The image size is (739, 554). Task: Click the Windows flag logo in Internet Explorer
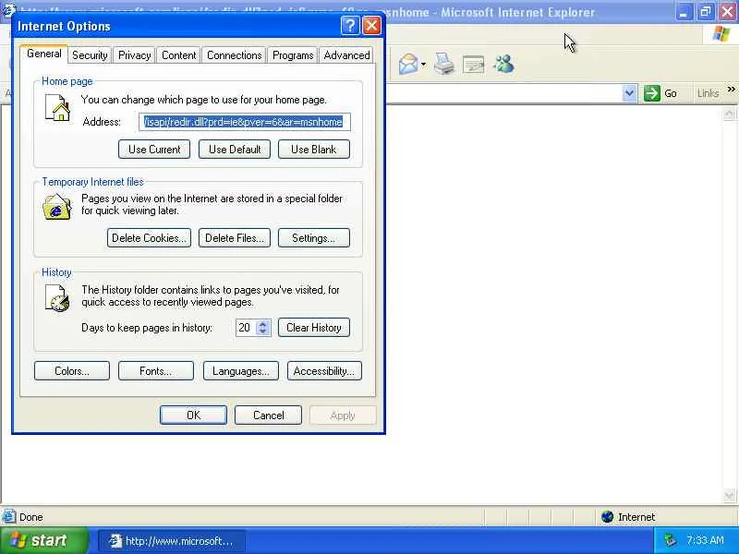click(721, 34)
